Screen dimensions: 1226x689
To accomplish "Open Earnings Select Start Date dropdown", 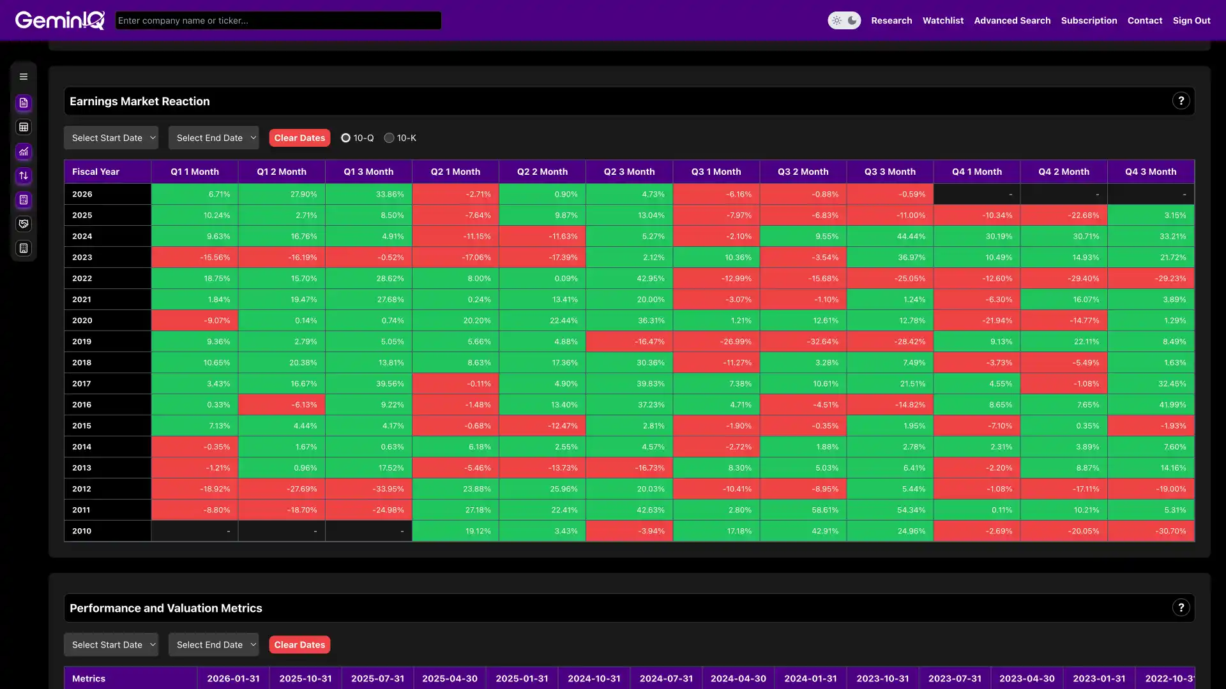I will click(111, 138).
